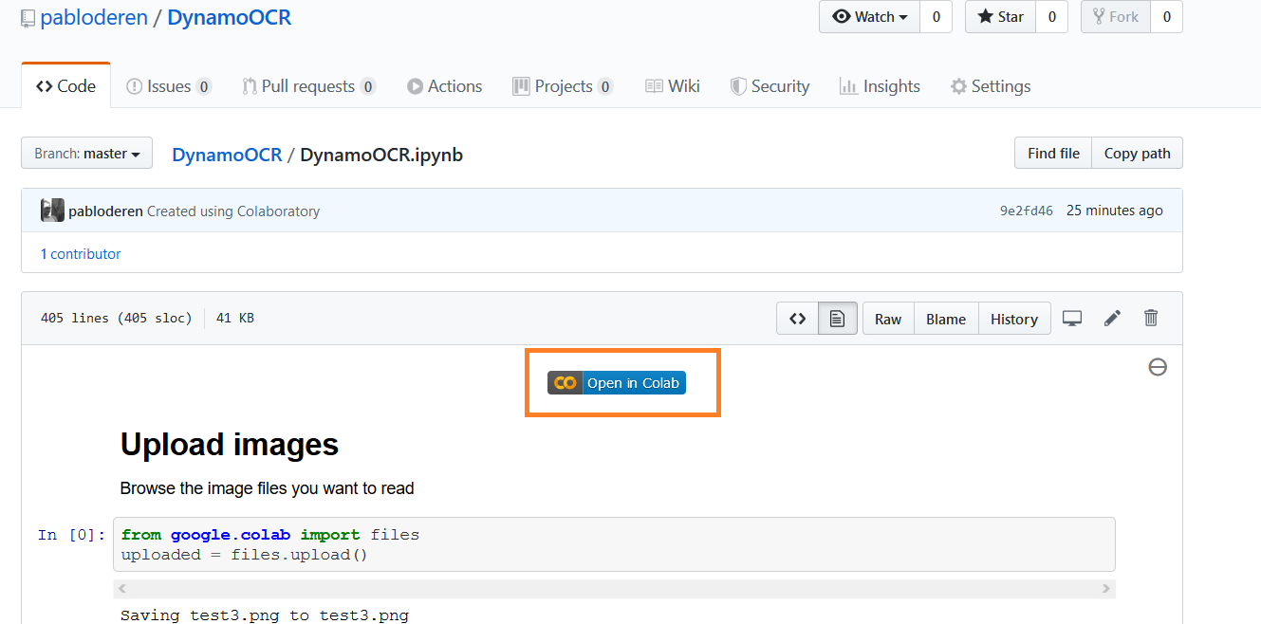Click the 'Upload images' heading
The image size is (1261, 624).
click(x=230, y=444)
